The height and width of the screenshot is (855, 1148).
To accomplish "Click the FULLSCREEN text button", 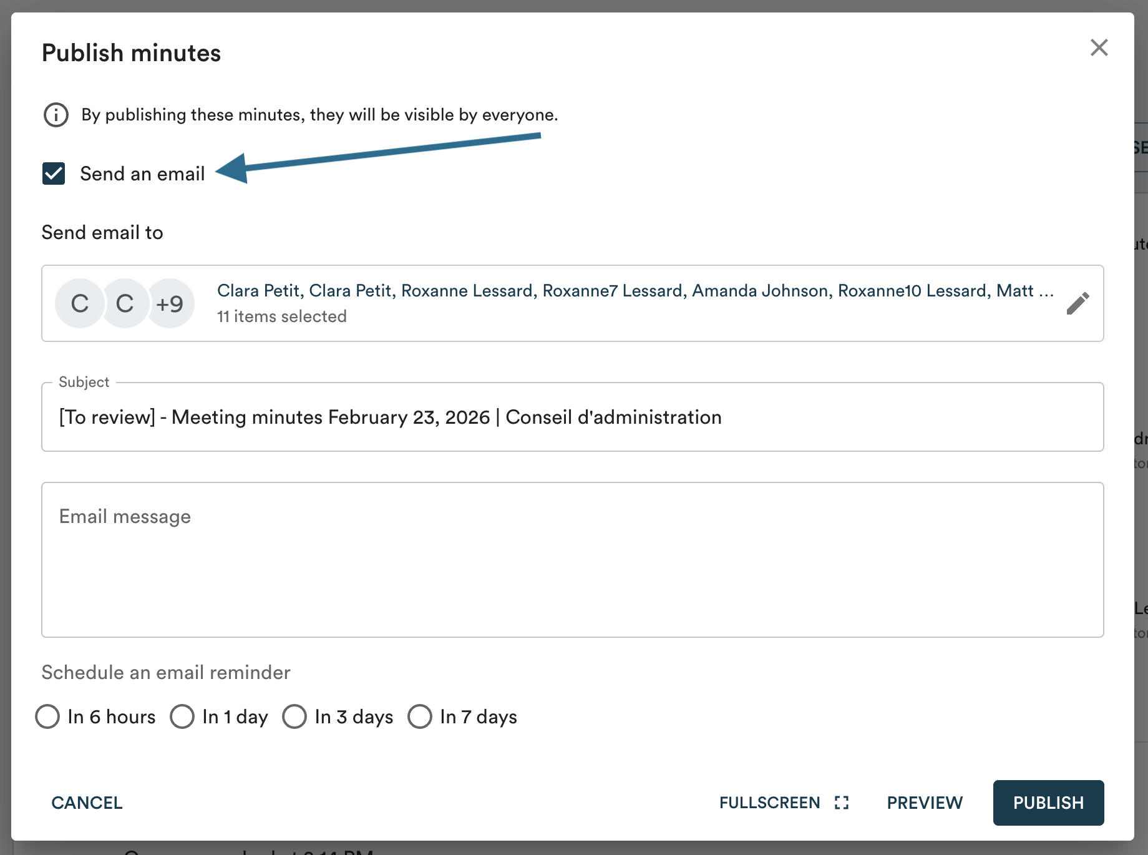I will click(769, 803).
